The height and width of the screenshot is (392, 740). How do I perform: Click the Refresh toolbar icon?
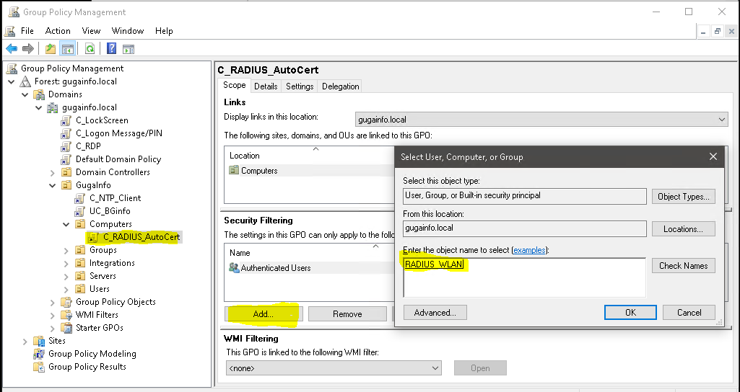(x=90, y=49)
